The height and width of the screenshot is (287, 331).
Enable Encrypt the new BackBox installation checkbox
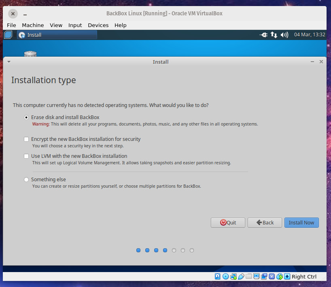tap(27, 139)
